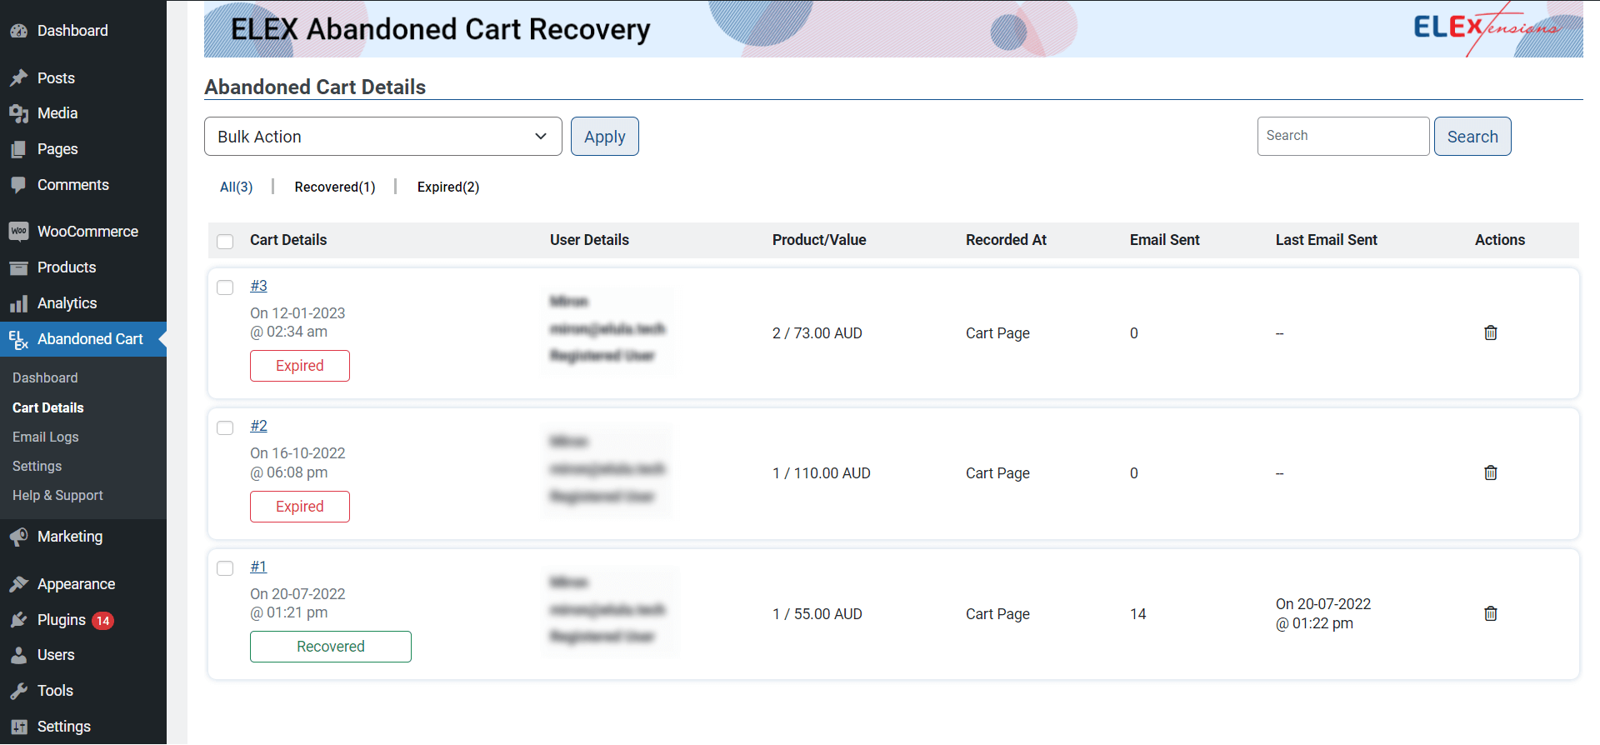Viewport: 1600px width, 745px height.
Task: Click the Recorded At column header
Action: (x=1006, y=240)
